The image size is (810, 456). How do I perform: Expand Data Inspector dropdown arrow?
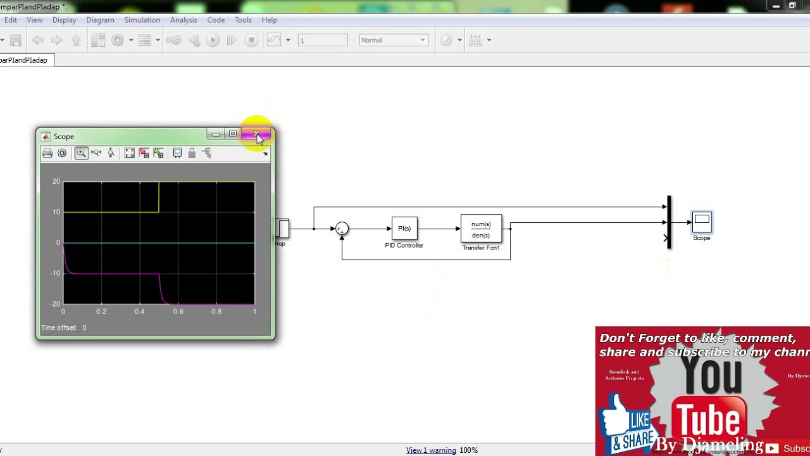(288, 40)
